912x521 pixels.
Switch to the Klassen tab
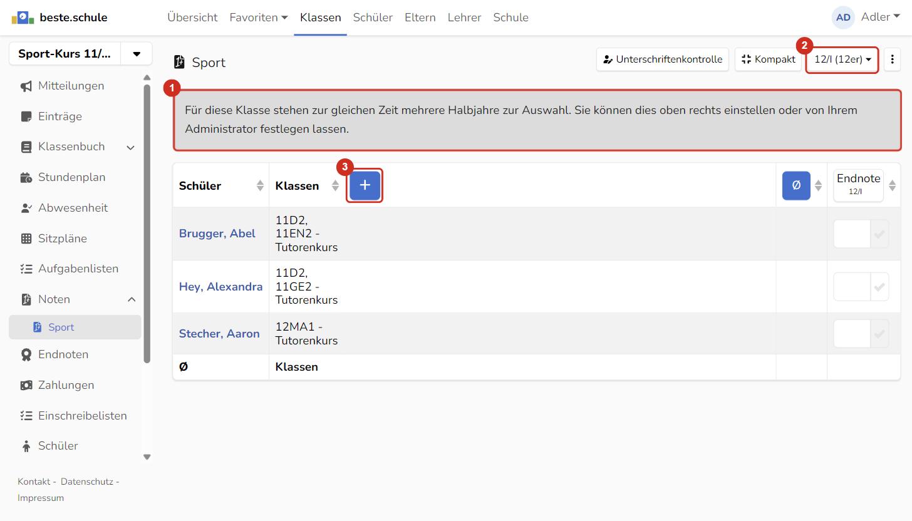[x=320, y=18]
